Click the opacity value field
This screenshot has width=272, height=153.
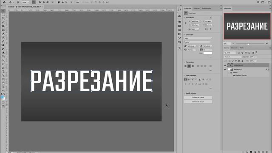252,57
